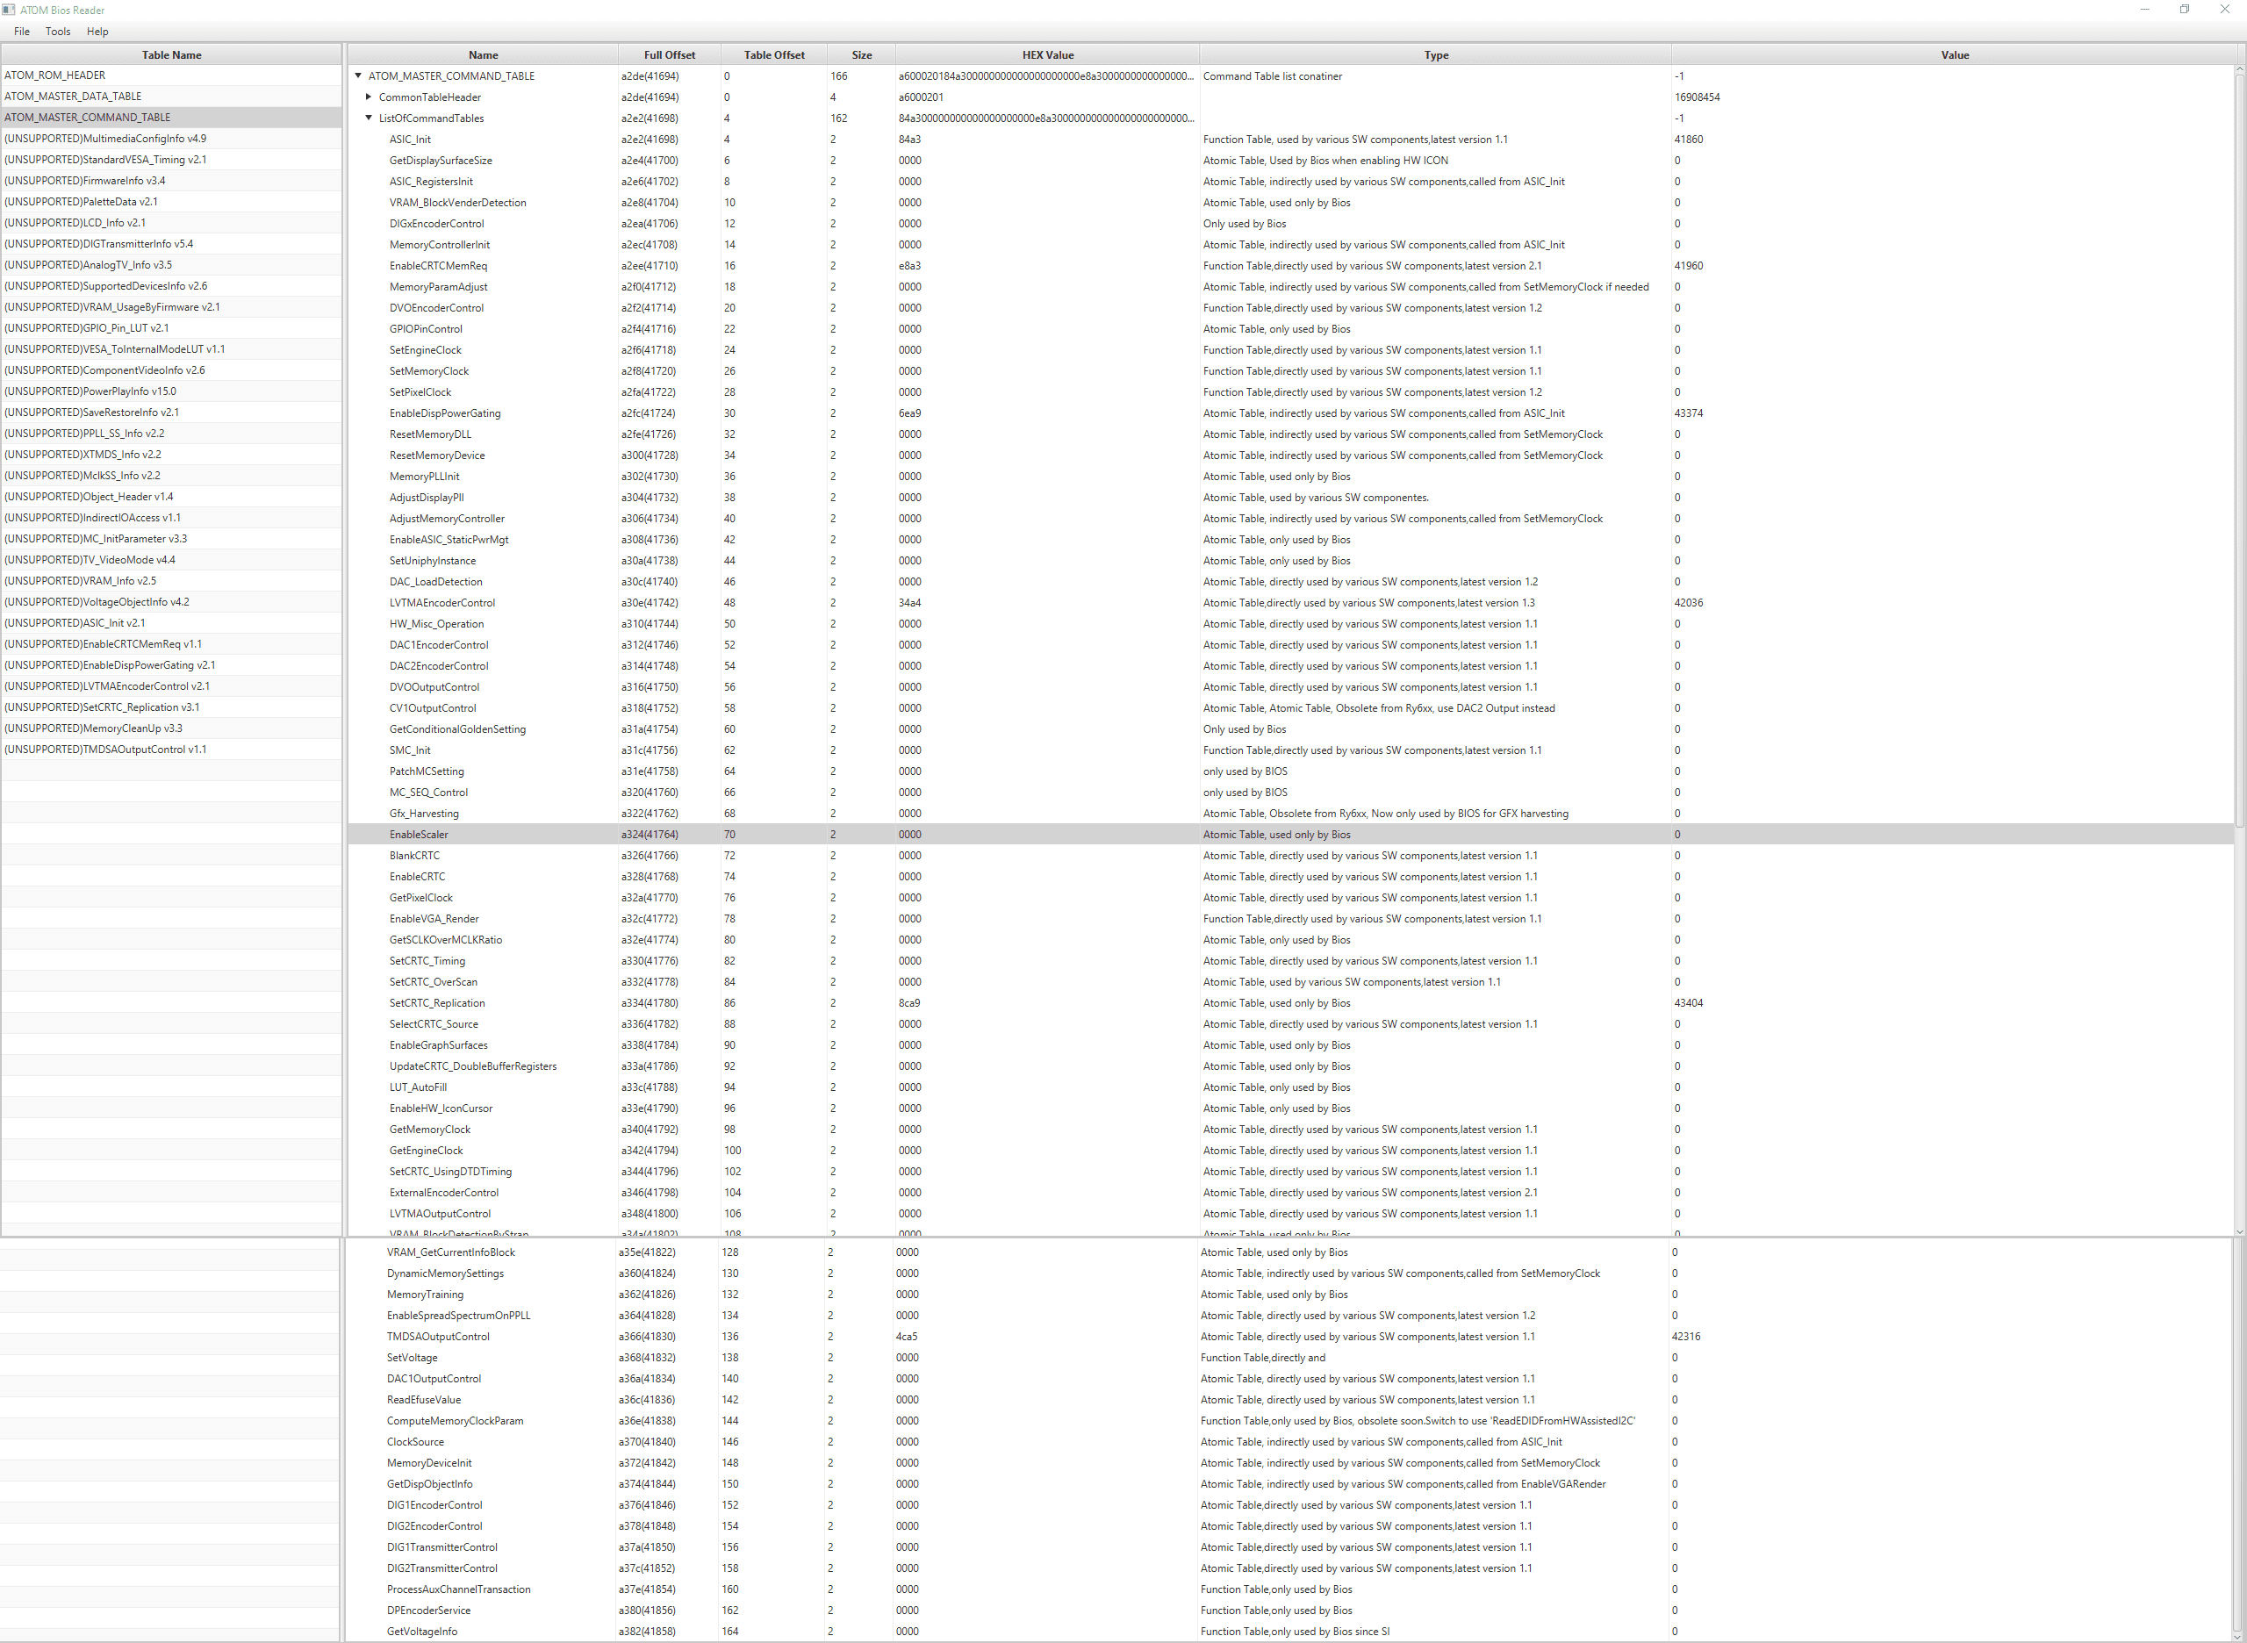Click the scroll-down arrow of the tree table
This screenshot has height=1643, width=2247.
(2240, 1231)
